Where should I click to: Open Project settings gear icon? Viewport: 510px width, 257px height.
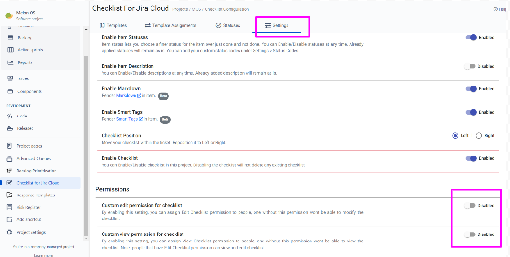pyautogui.click(x=9, y=232)
